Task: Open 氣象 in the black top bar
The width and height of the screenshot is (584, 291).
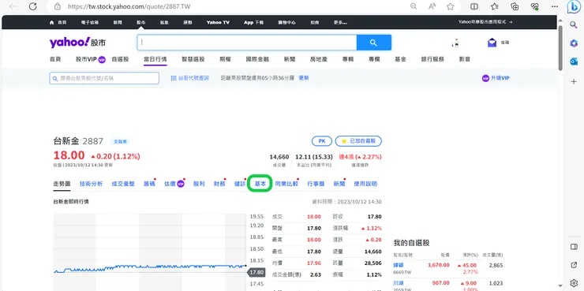Action: 164,22
